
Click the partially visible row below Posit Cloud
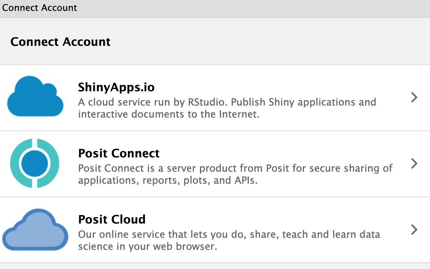coord(215,266)
